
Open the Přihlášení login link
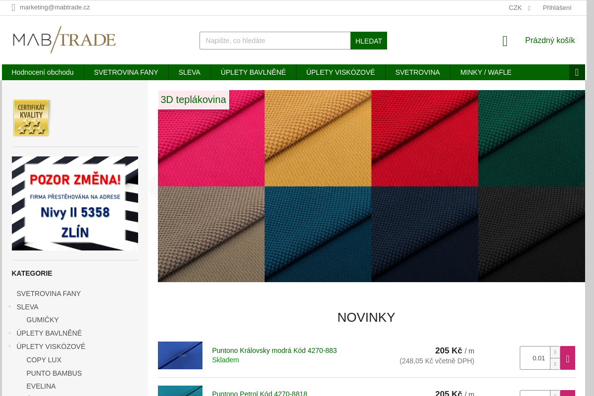click(x=557, y=7)
